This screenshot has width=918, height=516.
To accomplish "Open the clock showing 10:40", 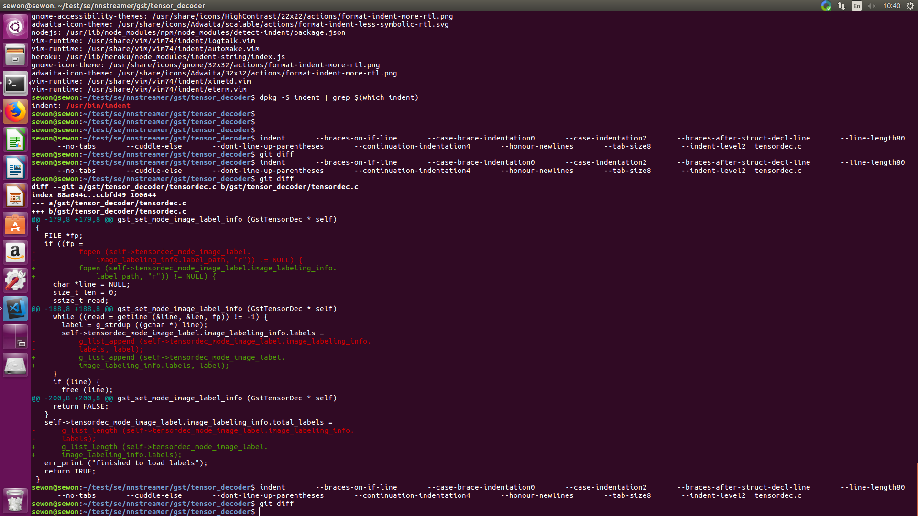I will point(892,6).
